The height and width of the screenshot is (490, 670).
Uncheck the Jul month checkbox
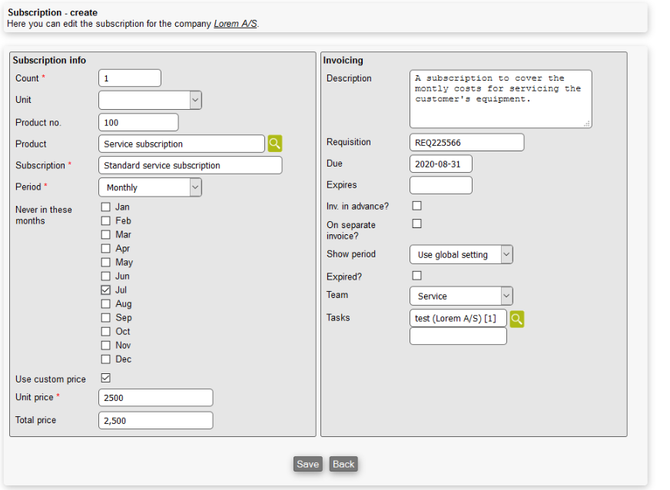click(x=106, y=290)
